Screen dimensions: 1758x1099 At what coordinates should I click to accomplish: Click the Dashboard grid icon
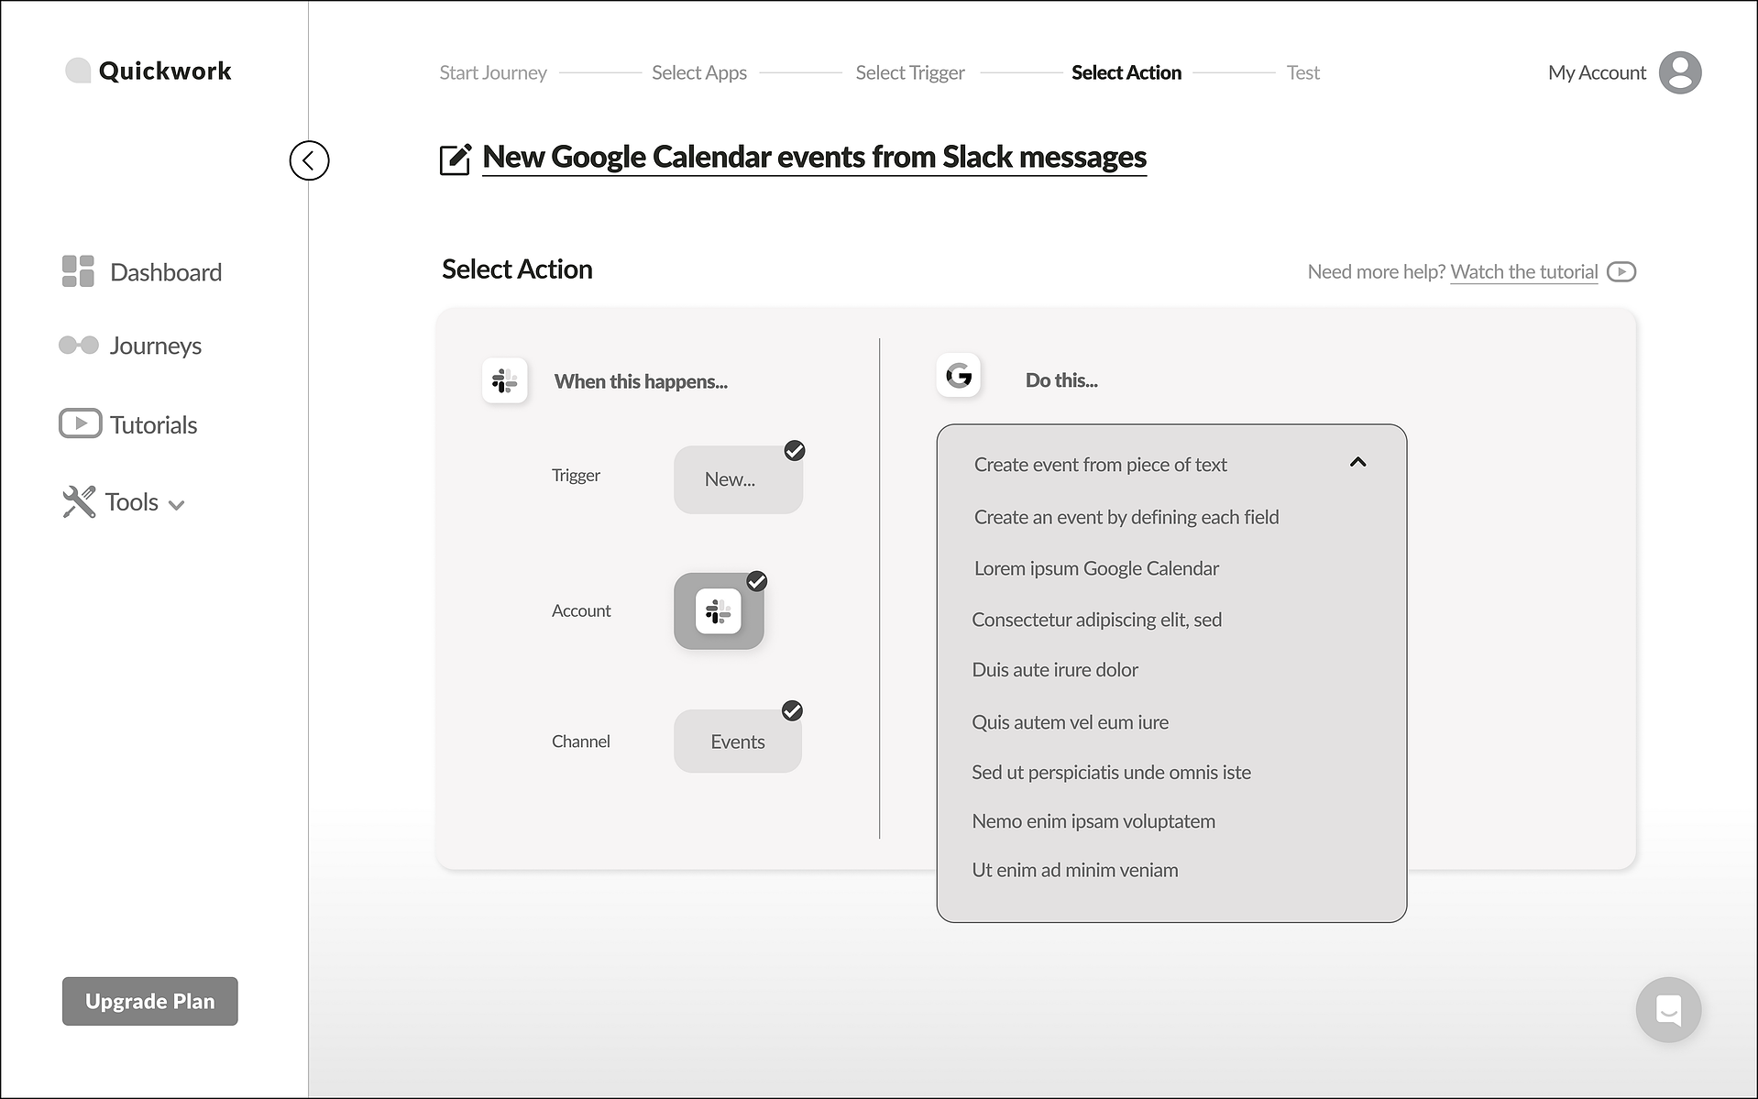[78, 271]
